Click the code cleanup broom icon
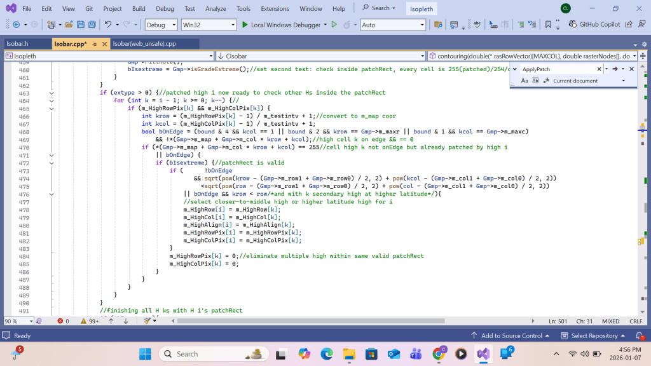The height and width of the screenshot is (366, 651). [x=147, y=321]
